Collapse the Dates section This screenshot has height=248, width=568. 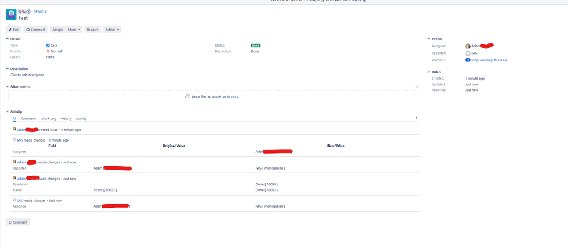(x=429, y=72)
